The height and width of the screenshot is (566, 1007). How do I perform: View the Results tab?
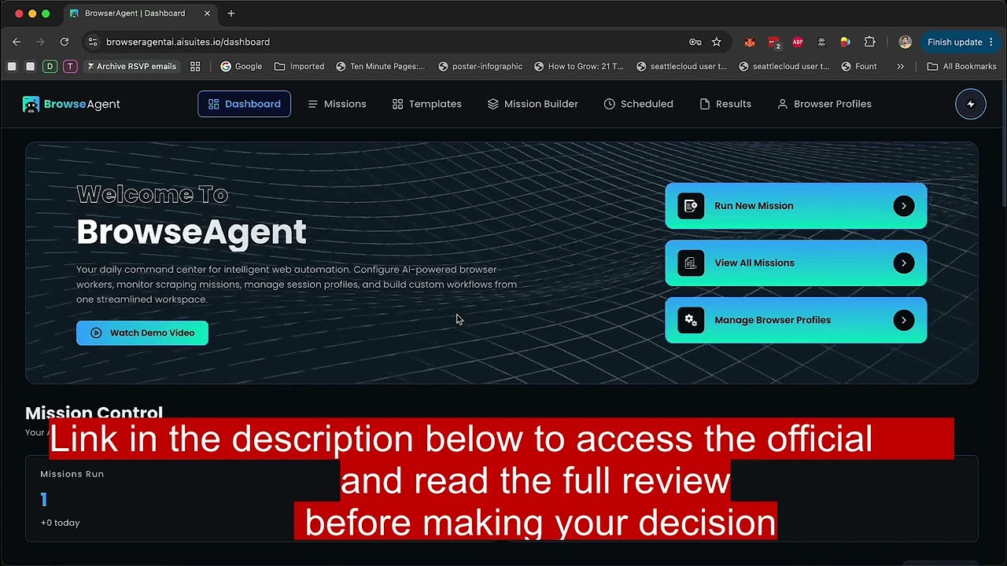tap(725, 104)
